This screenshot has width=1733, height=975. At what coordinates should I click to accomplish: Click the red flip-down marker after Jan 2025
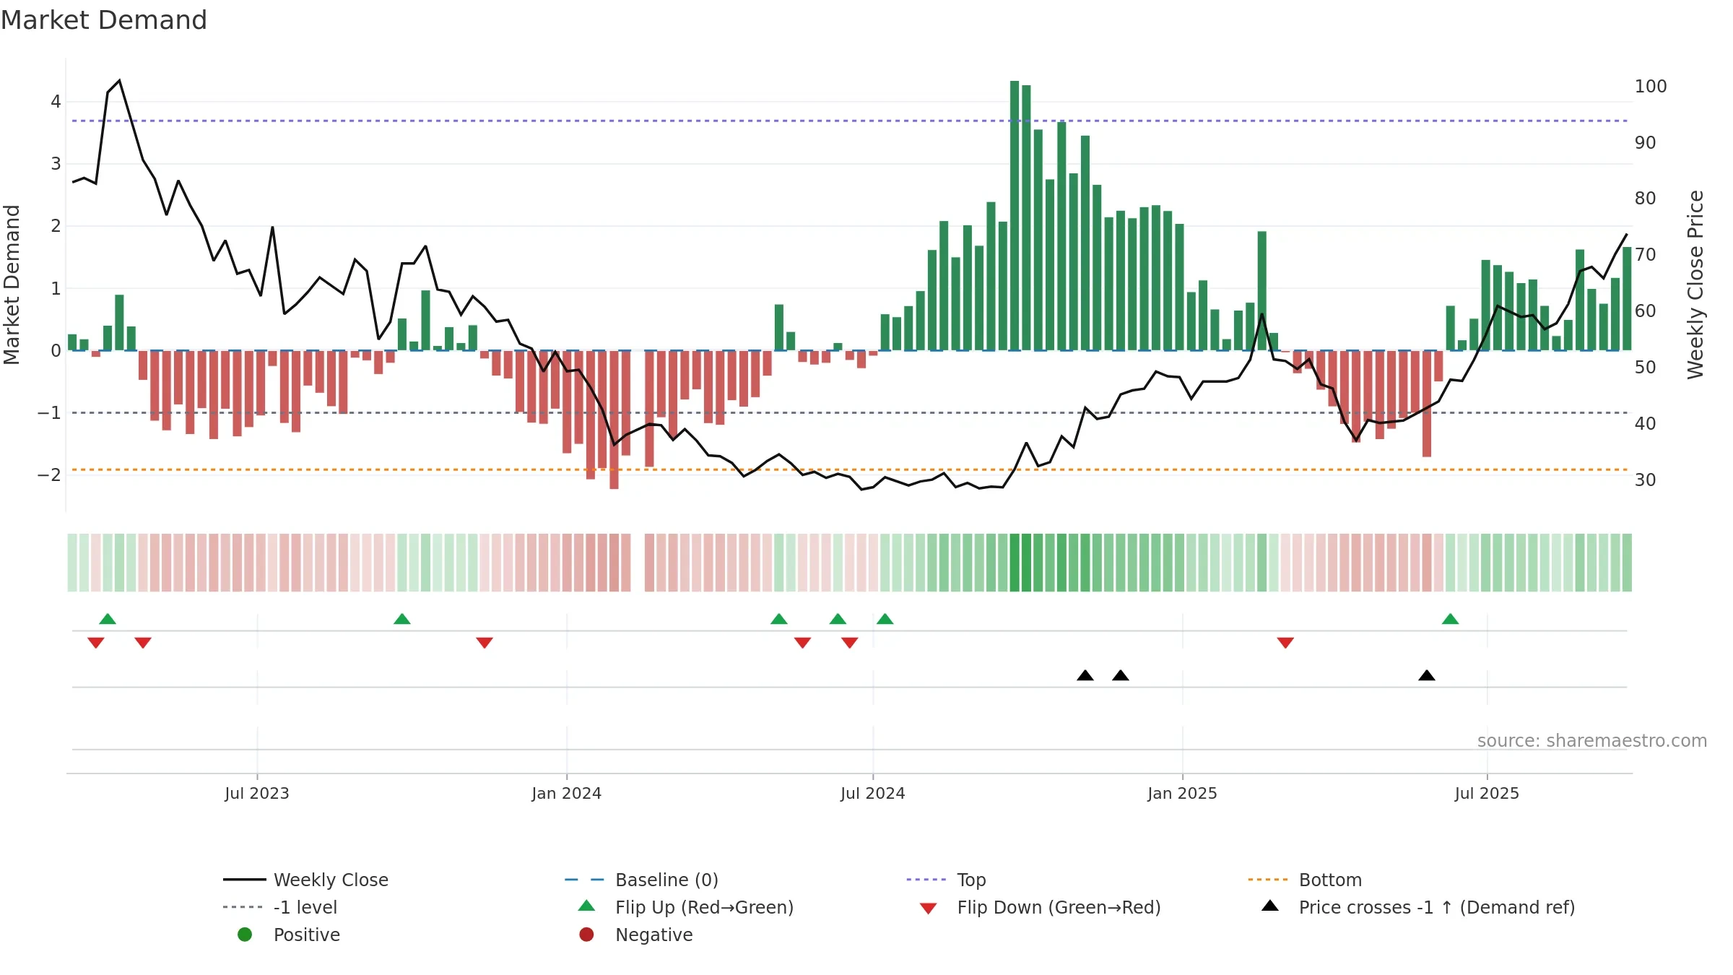coord(1285,643)
